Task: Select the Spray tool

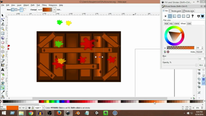Action: [x=3, y=74]
